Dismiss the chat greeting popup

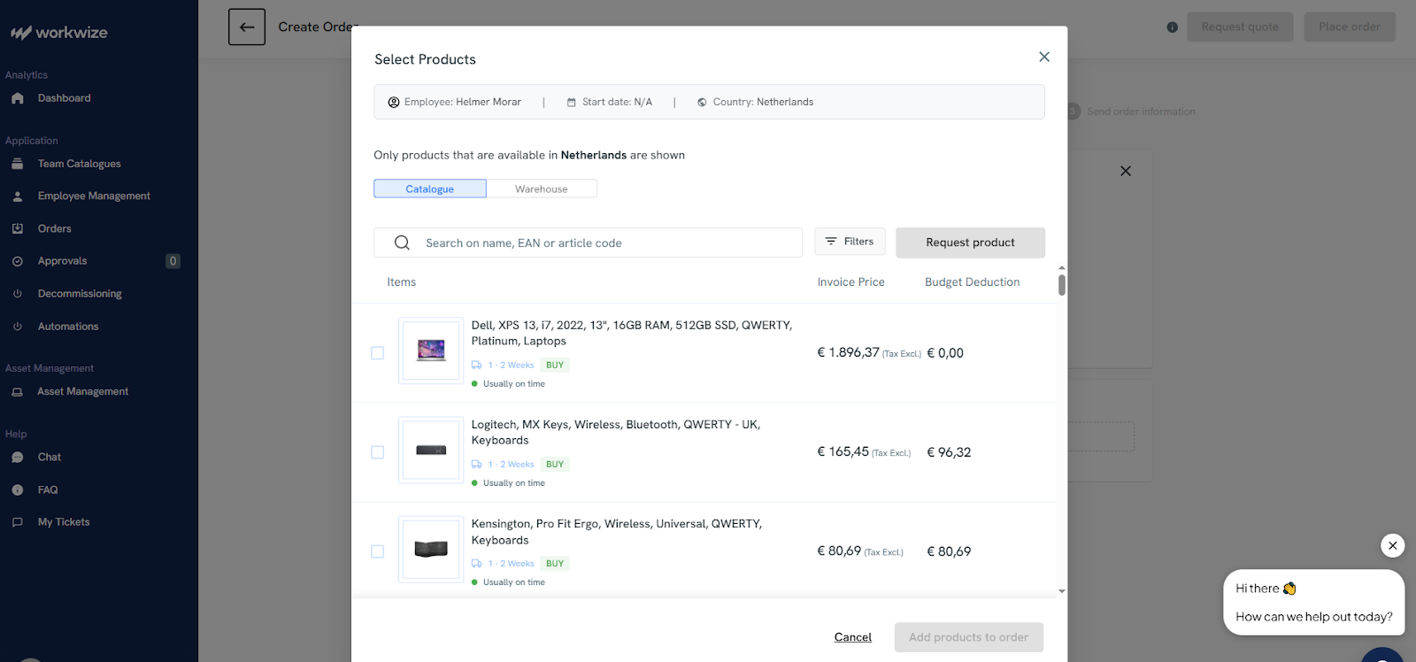pos(1392,545)
